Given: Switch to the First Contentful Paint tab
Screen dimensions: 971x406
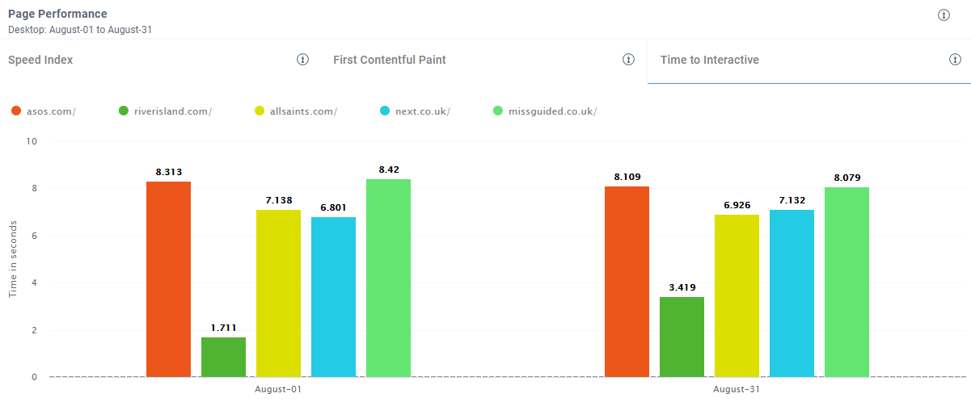Looking at the screenshot, I should (x=485, y=61).
